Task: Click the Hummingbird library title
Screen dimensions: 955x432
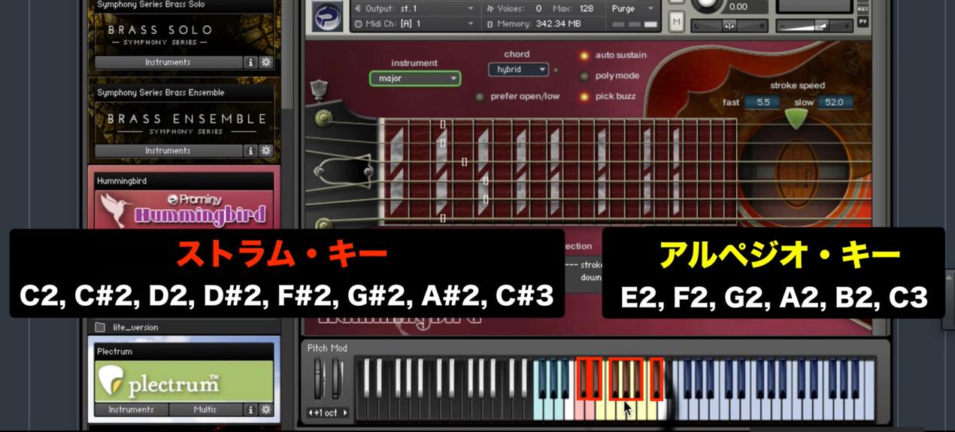Action: (x=121, y=181)
